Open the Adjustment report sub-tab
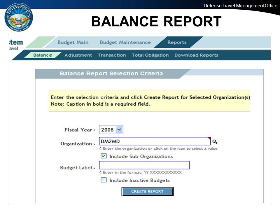This screenshot has width=280, height=210. pos(78,55)
